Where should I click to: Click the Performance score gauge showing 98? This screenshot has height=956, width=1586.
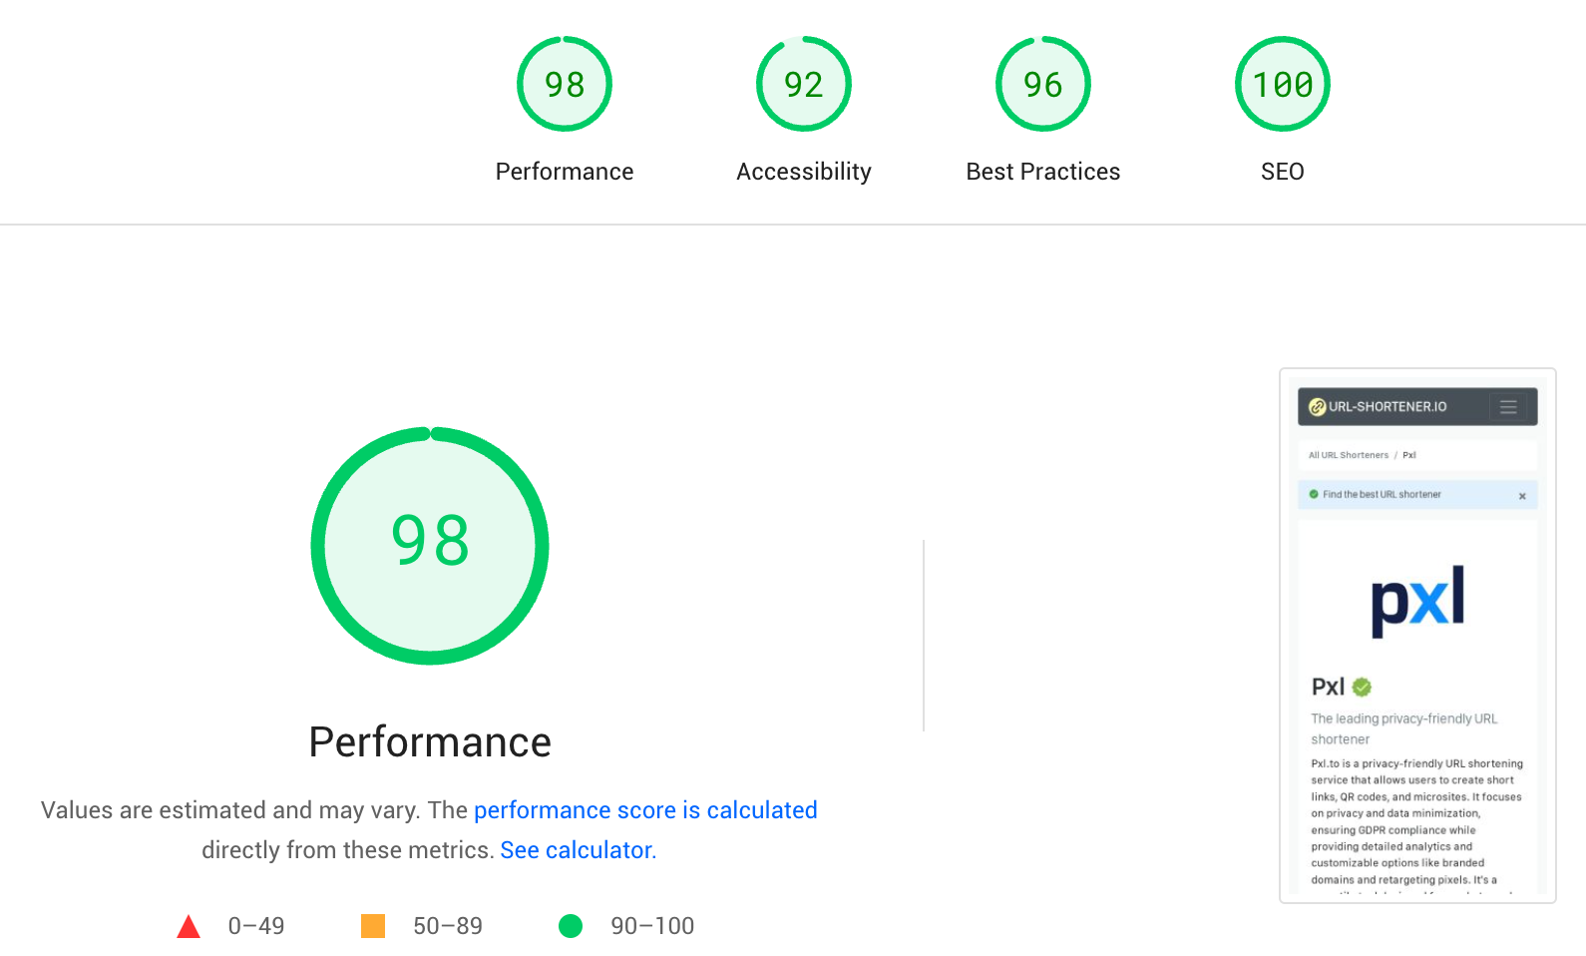coord(565,84)
